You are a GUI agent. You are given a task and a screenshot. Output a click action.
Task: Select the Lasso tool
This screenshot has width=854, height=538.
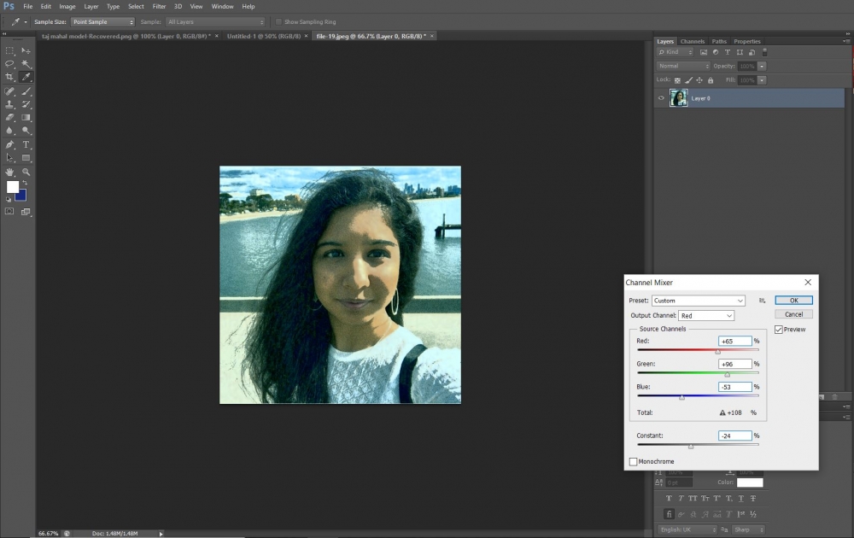(10, 64)
